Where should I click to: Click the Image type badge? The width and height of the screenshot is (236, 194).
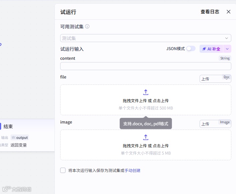tap(225, 122)
